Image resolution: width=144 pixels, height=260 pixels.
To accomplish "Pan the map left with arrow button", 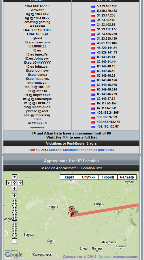I will [x=9, y=183].
